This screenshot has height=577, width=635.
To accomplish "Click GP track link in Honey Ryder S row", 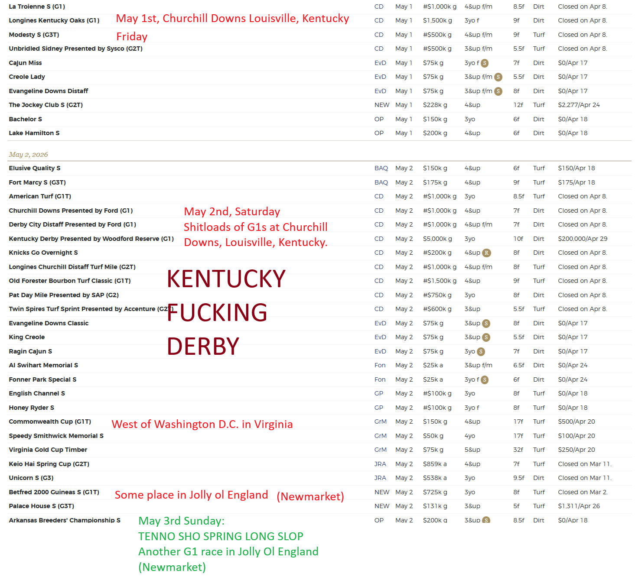I will 379,408.
